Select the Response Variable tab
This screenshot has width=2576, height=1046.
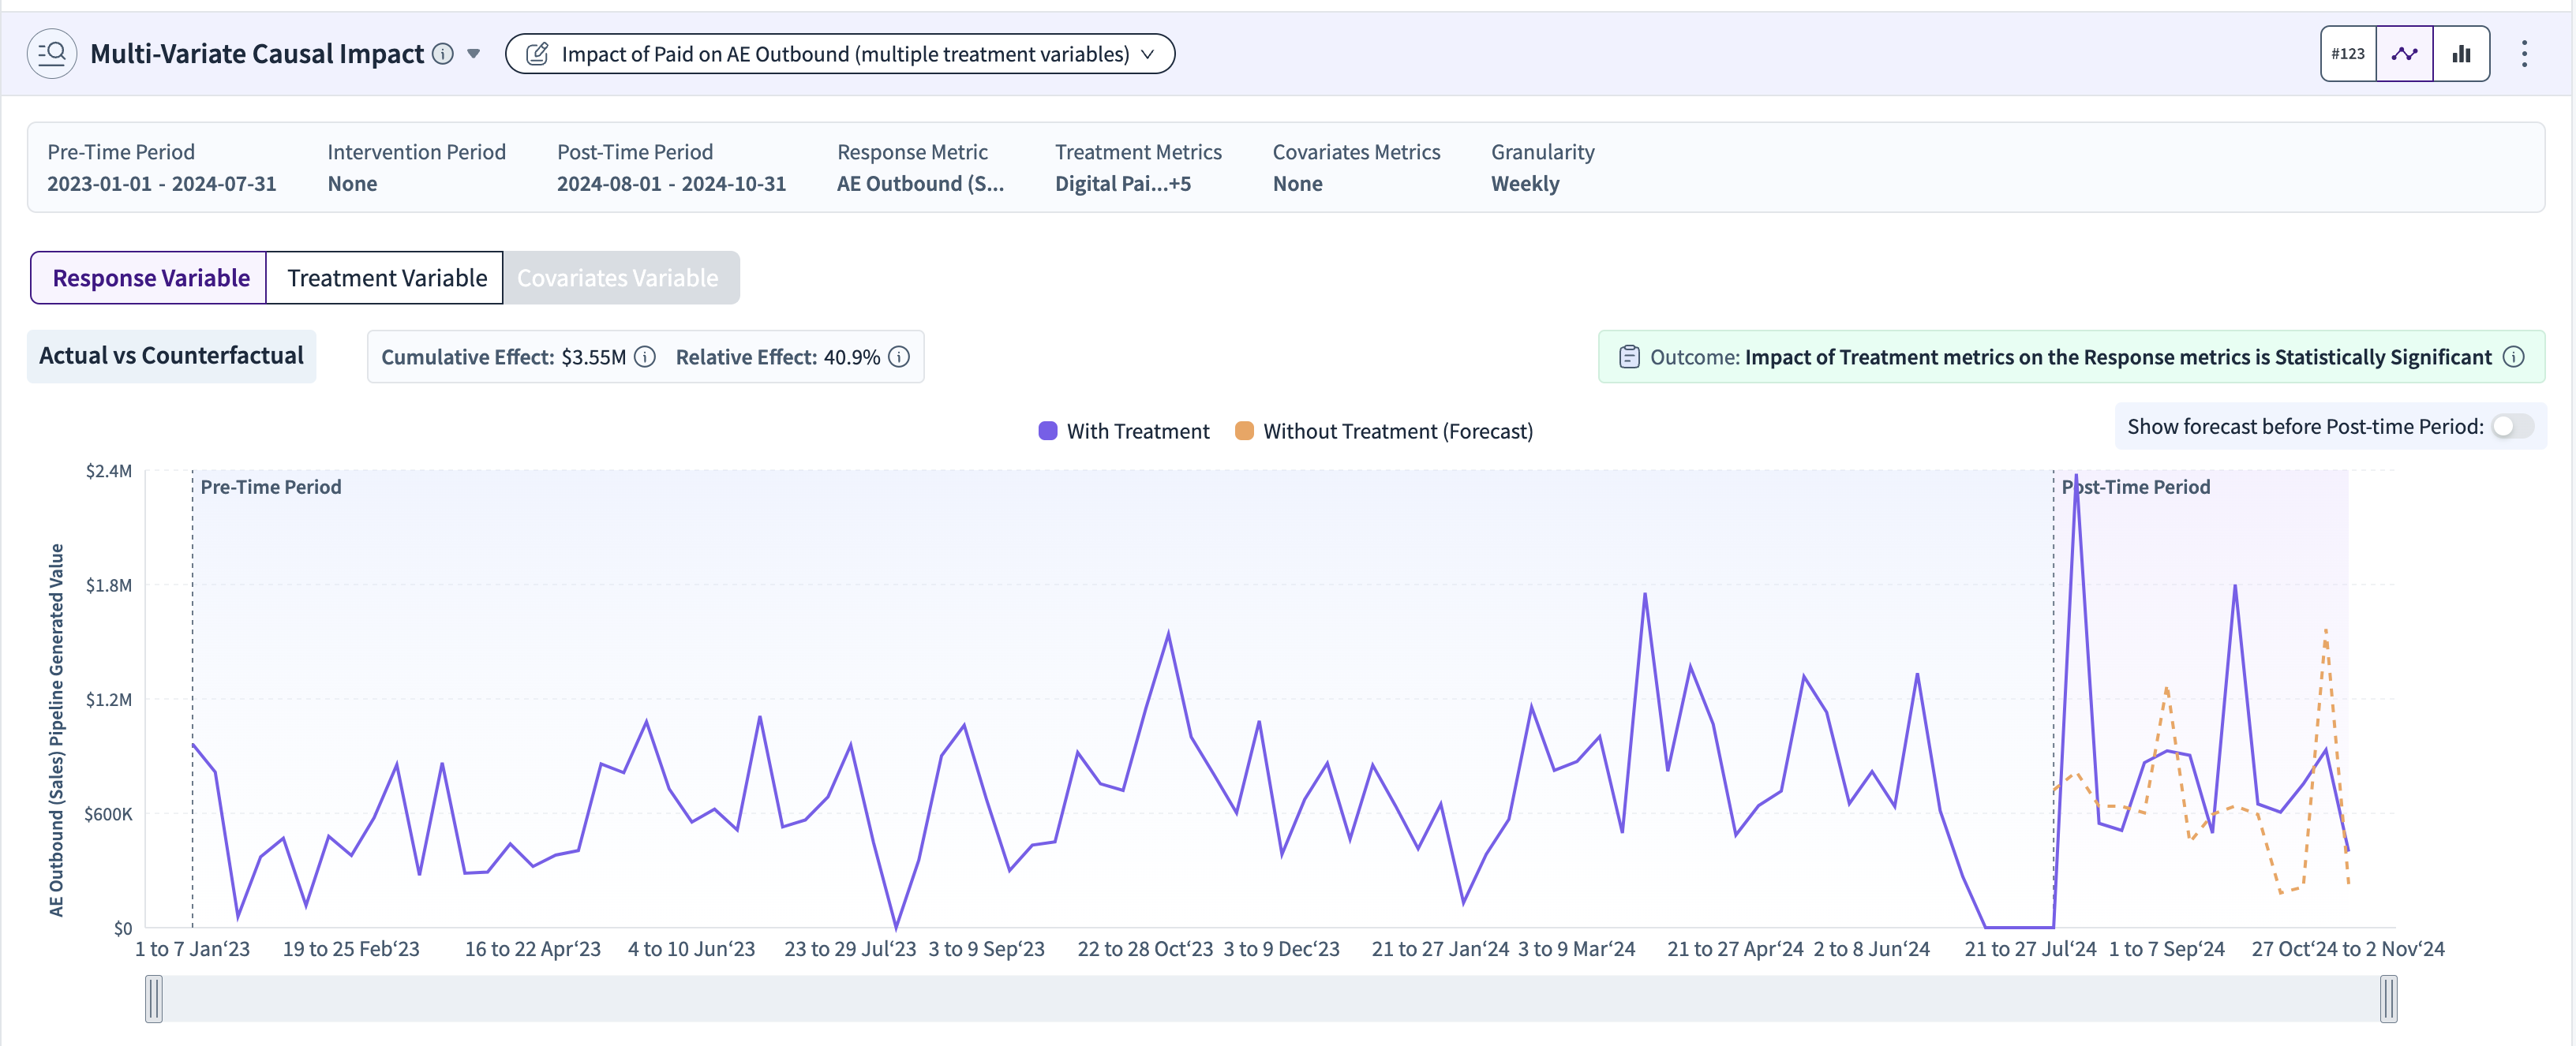click(150, 278)
